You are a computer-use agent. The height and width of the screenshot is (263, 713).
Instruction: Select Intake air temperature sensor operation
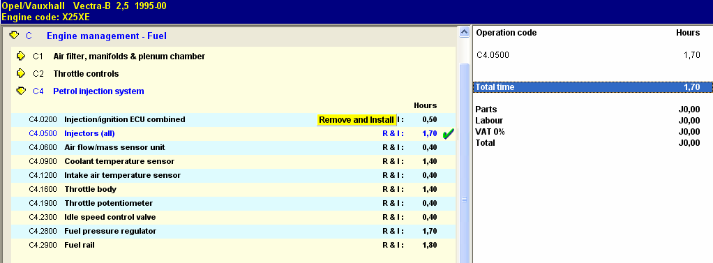point(122,176)
